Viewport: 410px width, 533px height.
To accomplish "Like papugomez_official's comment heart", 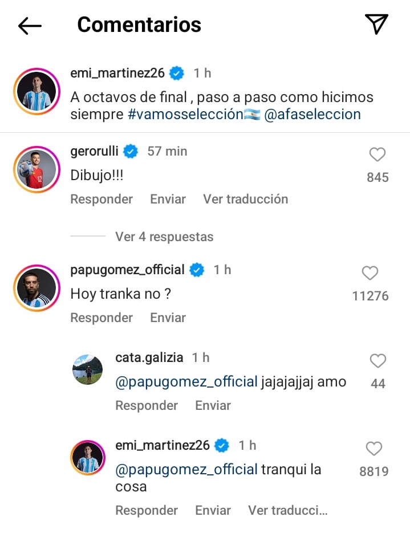I will click(370, 274).
